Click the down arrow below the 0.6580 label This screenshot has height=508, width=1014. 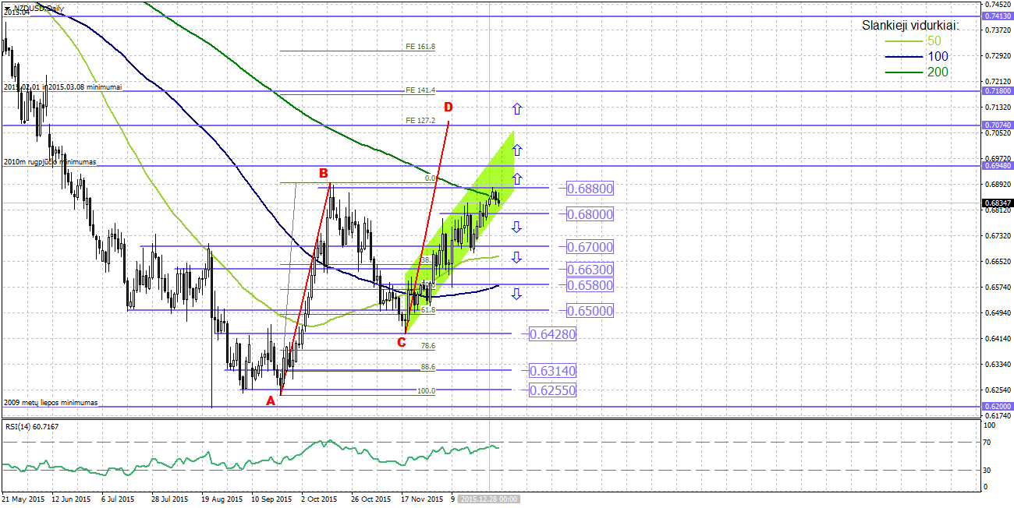516,294
